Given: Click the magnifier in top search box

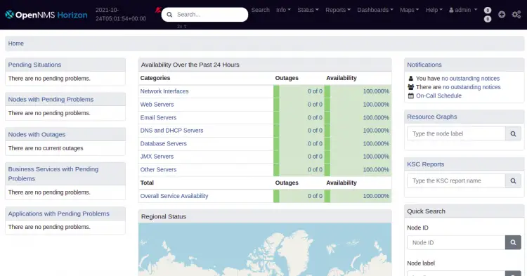Looking at the screenshot, I should point(170,15).
